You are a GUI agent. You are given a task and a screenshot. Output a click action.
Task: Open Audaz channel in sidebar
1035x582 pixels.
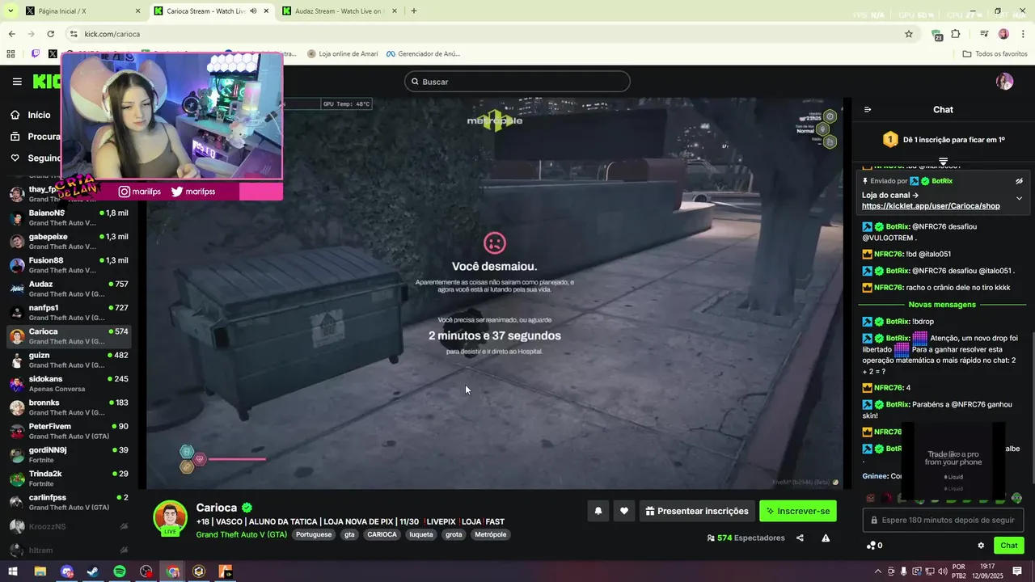click(69, 289)
